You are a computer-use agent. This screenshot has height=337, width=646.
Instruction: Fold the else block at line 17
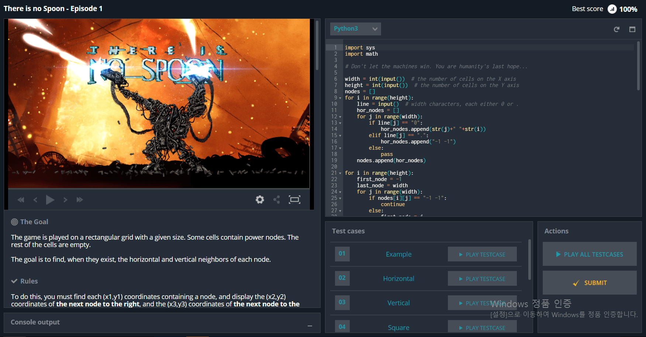pos(340,148)
